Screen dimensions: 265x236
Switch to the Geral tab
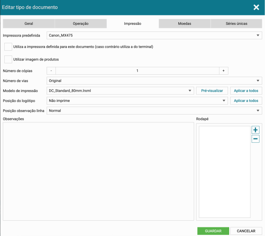point(29,24)
